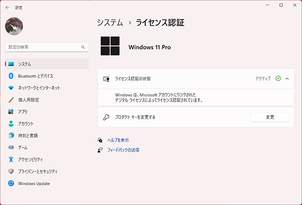Viewport: 302px width, 205px height.
Task: Click the feedback person icon
Action: (100, 150)
